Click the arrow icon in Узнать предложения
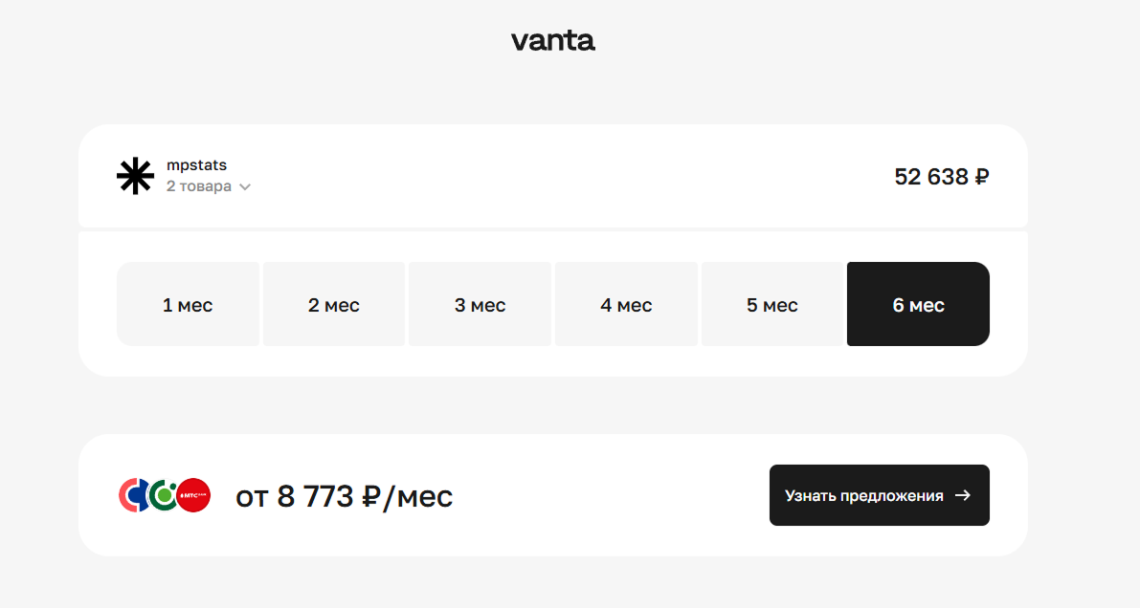The height and width of the screenshot is (608, 1140). (x=963, y=495)
